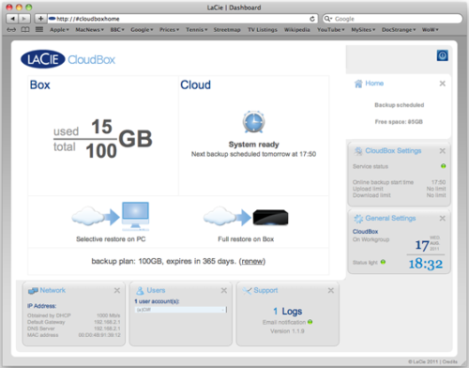469x368 pixels.
Task: Close the Network widget
Action: (x=117, y=291)
